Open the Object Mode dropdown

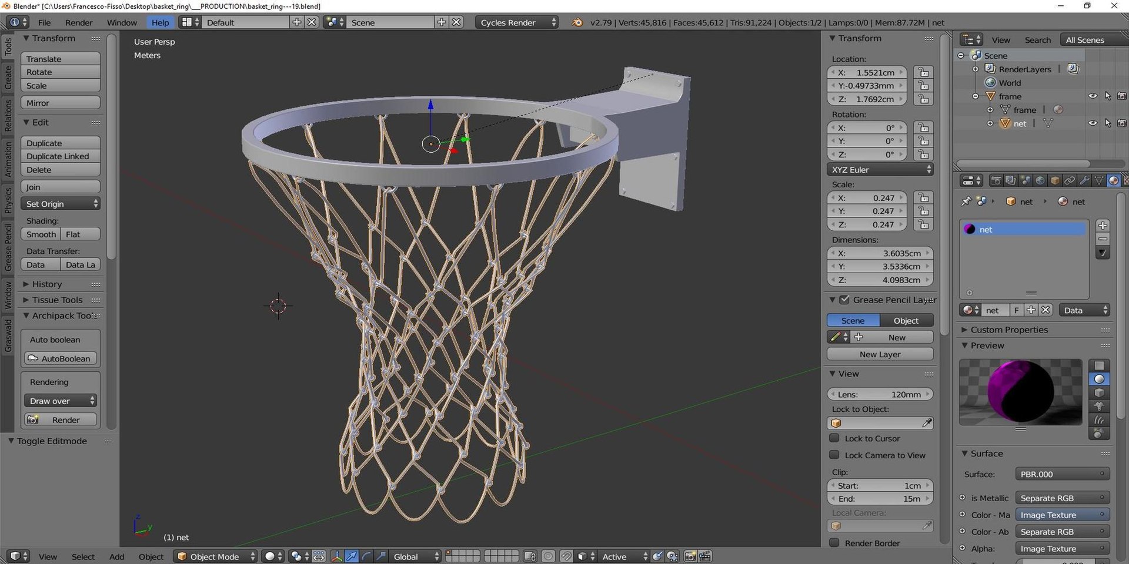(215, 556)
